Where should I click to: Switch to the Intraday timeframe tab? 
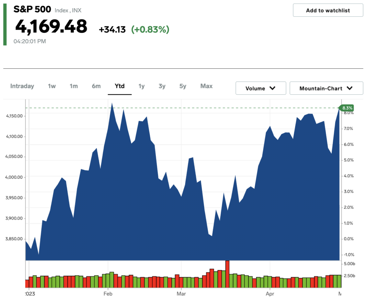[x=22, y=86]
